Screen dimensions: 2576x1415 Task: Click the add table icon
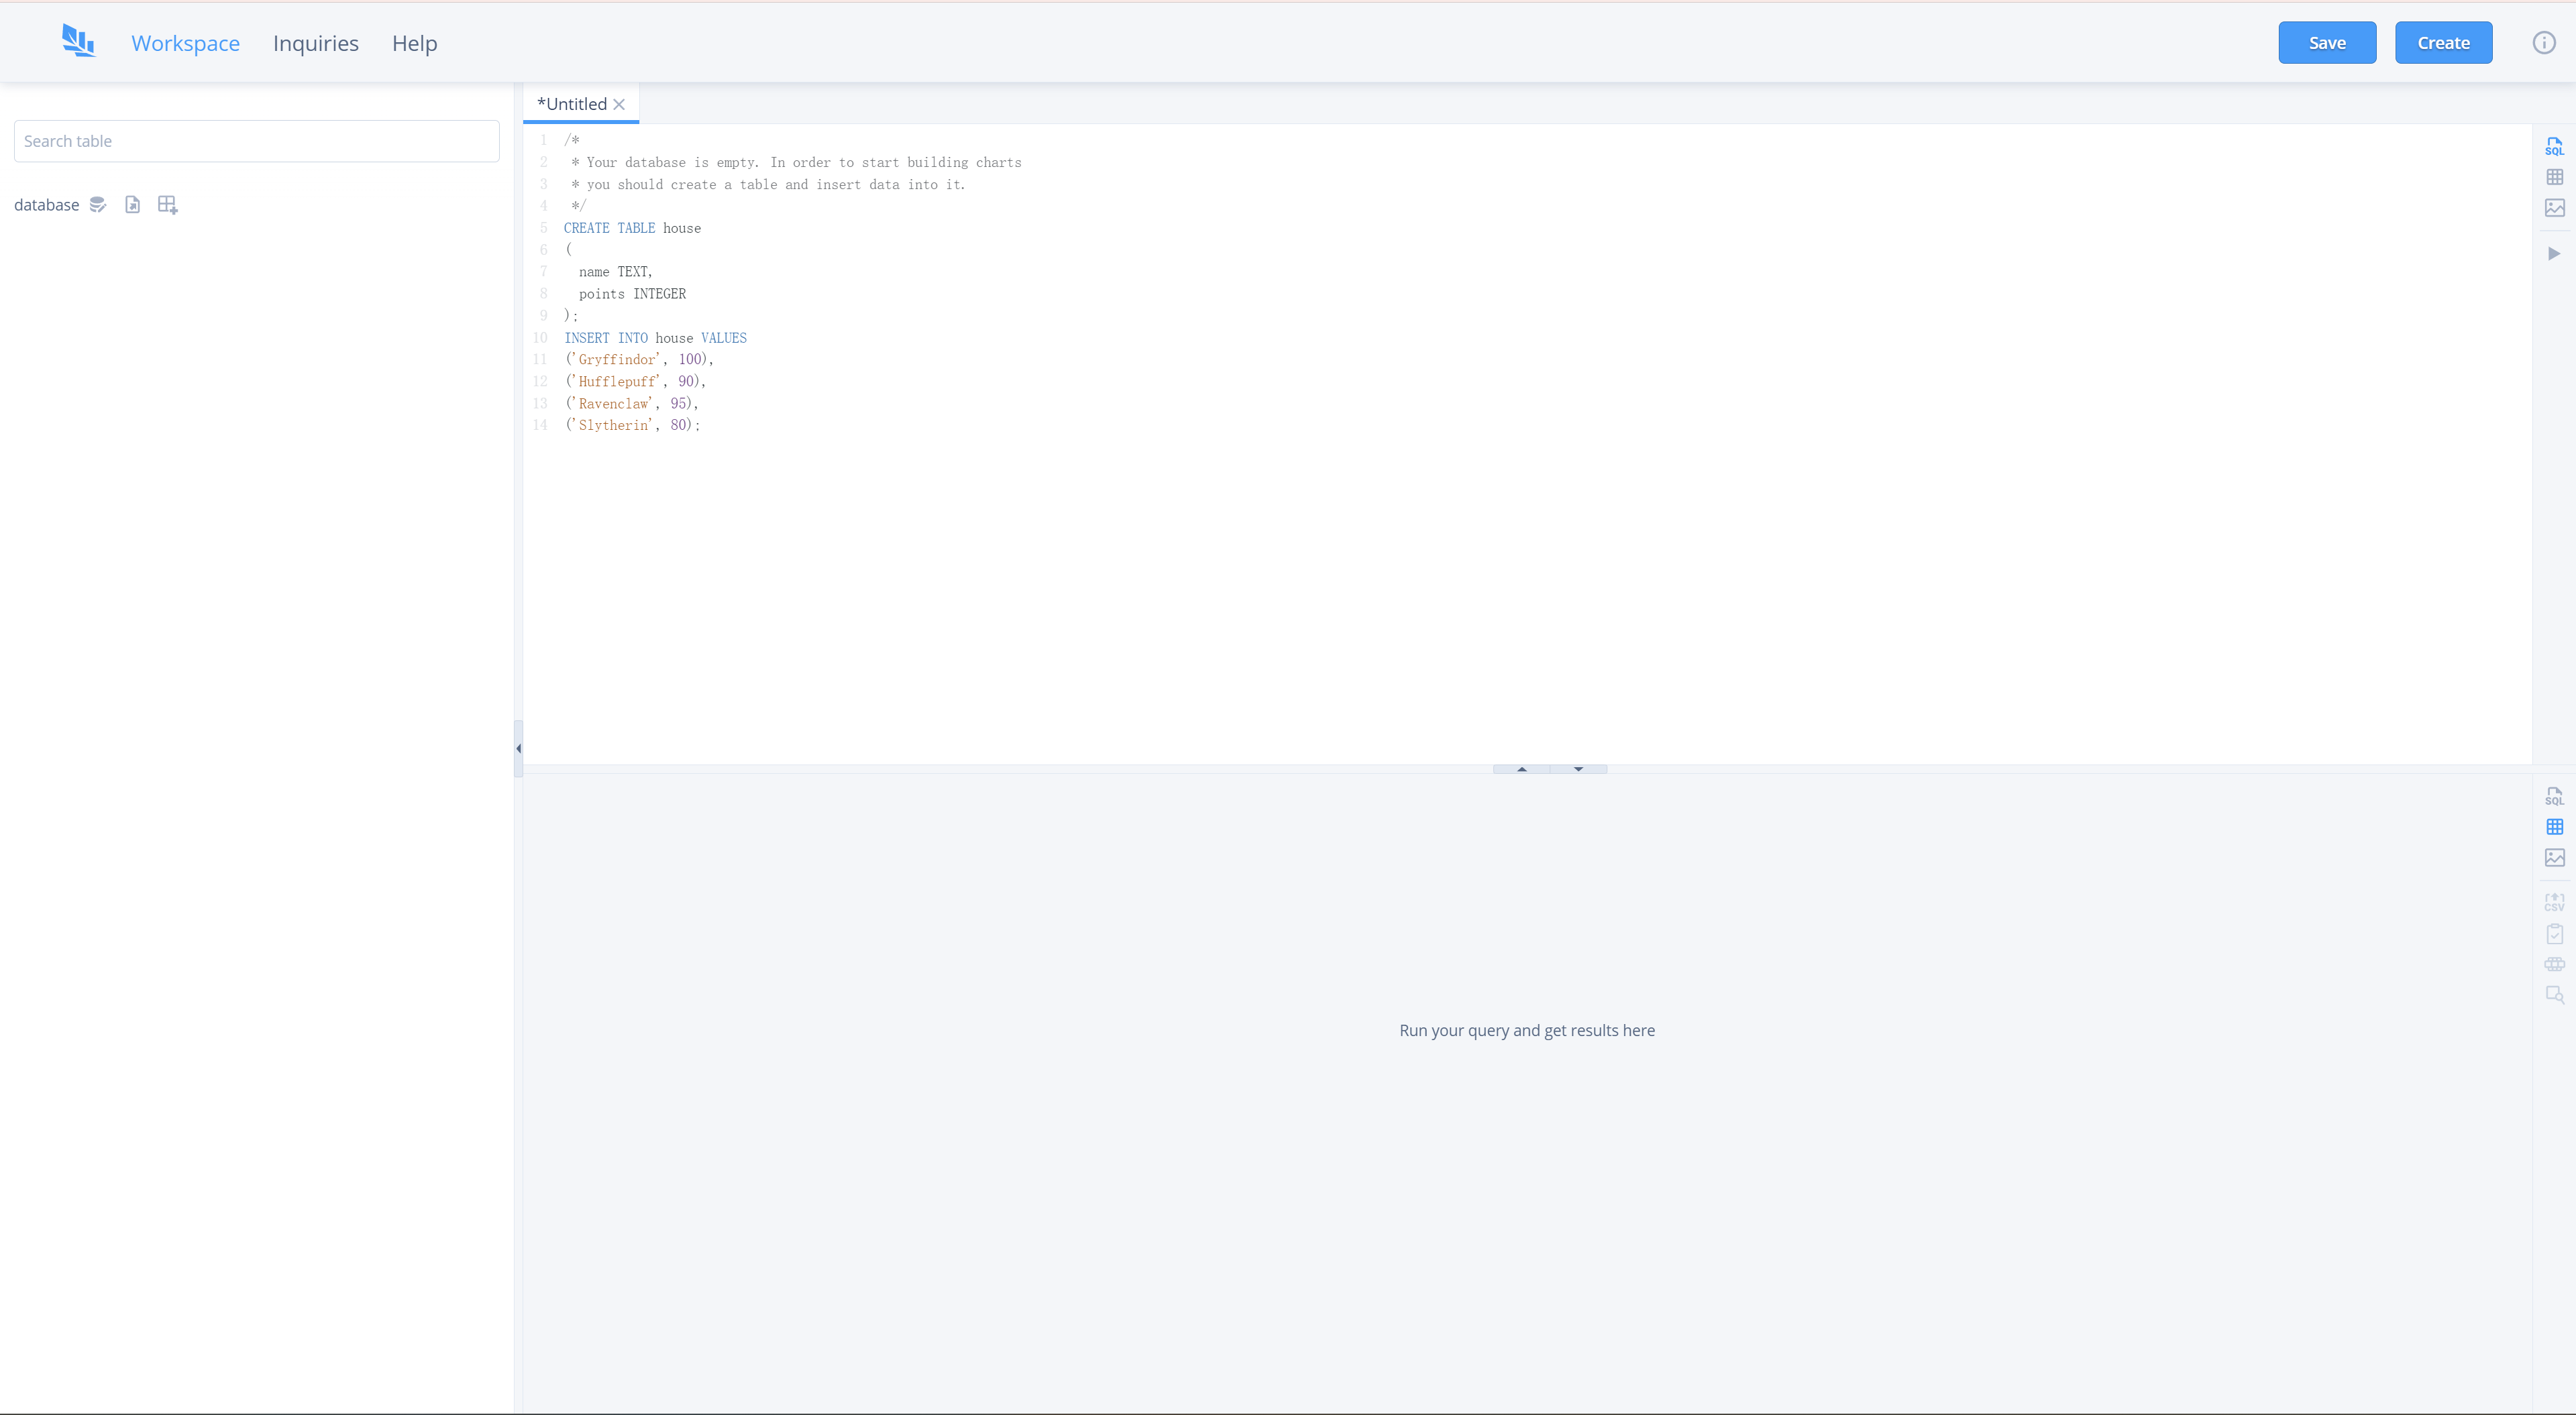(167, 205)
